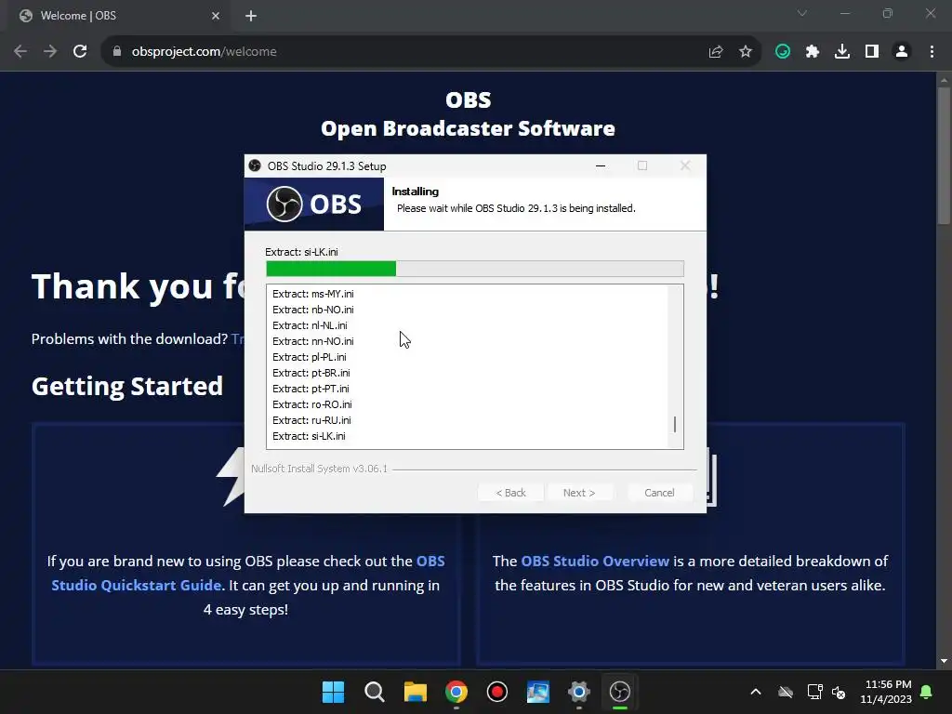Image resolution: width=952 pixels, height=714 pixels.
Task: Minimize the OBS Studio Setup window
Action: click(x=601, y=165)
